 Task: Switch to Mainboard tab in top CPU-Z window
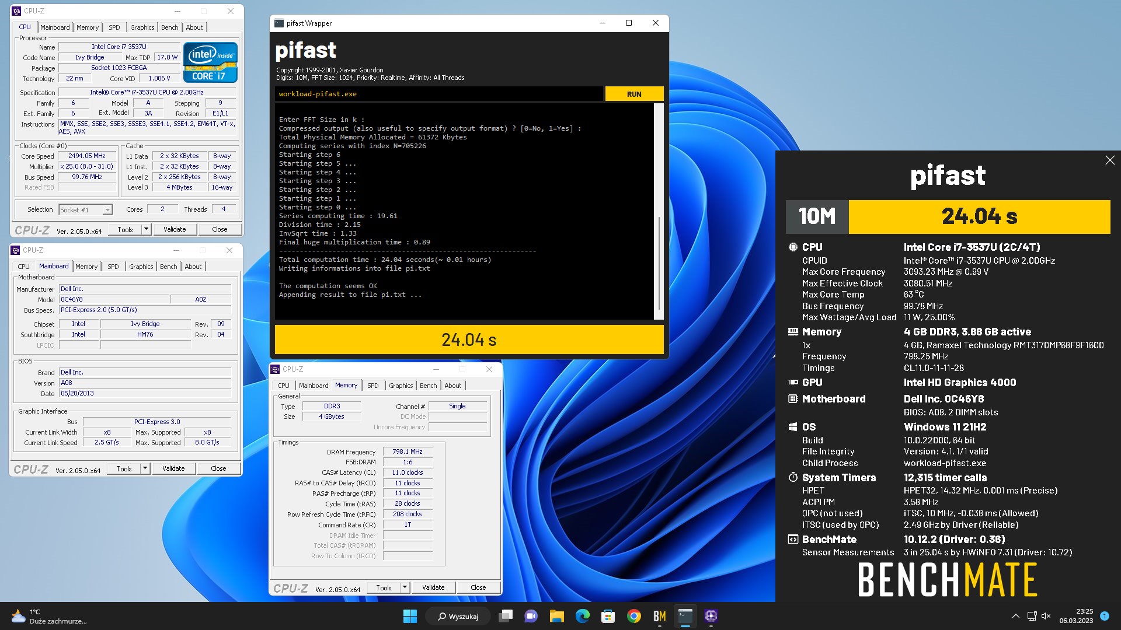coord(55,27)
